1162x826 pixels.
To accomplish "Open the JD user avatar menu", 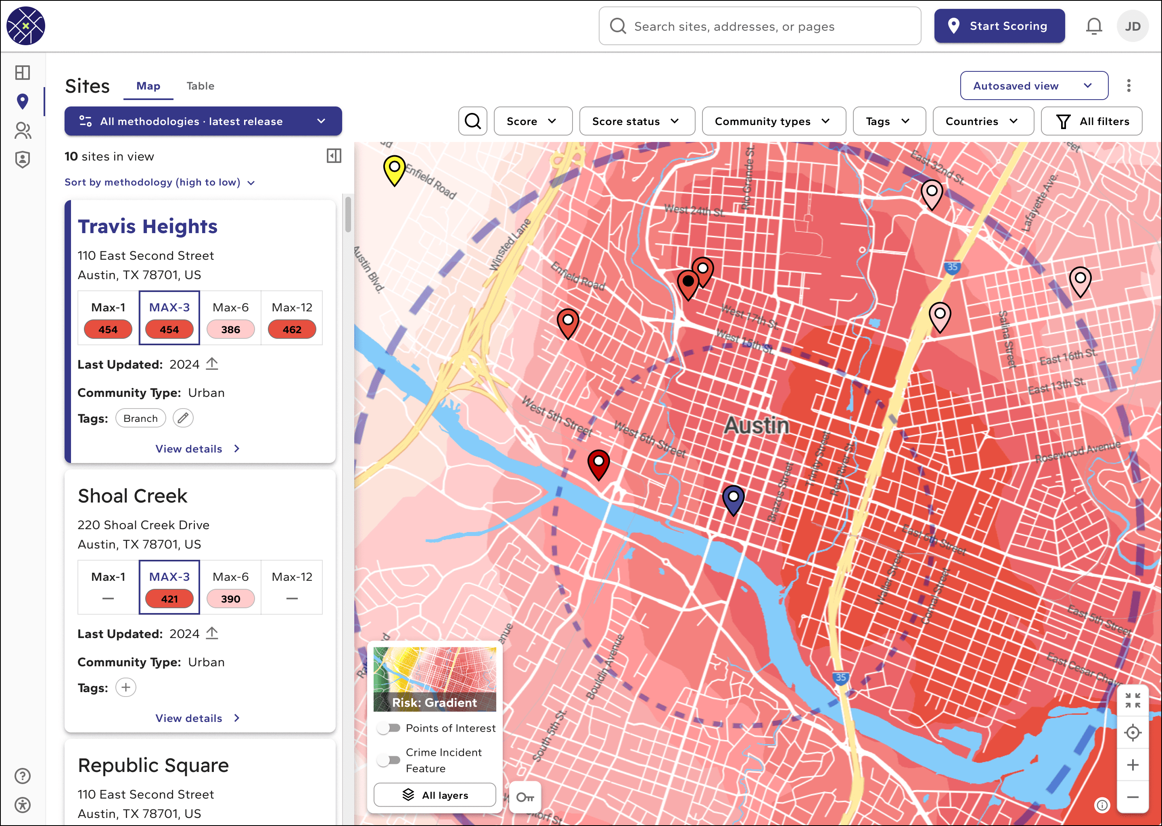I will coord(1133,26).
